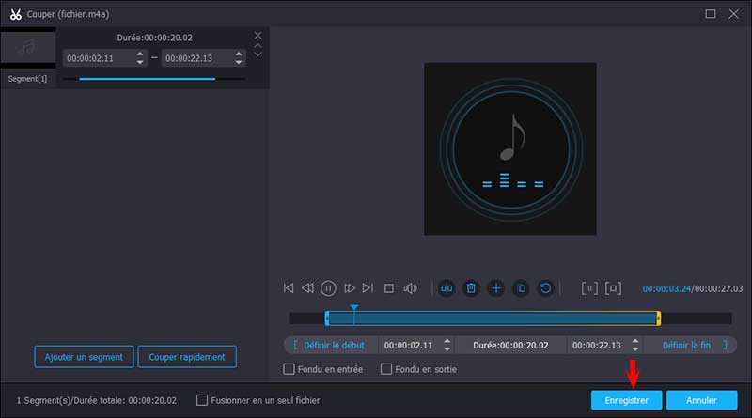Viewport: 752px width, 418px height.
Task: Click the Définir le début link
Action: [x=330, y=345]
